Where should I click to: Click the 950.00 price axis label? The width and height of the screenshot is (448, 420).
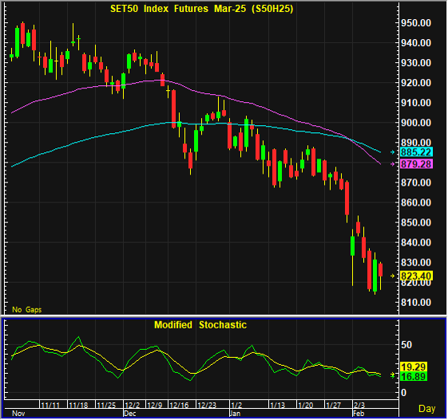416,23
